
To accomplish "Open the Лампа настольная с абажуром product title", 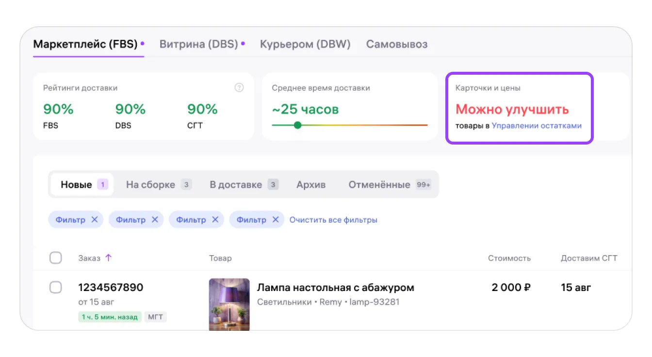I will pyautogui.click(x=335, y=288).
